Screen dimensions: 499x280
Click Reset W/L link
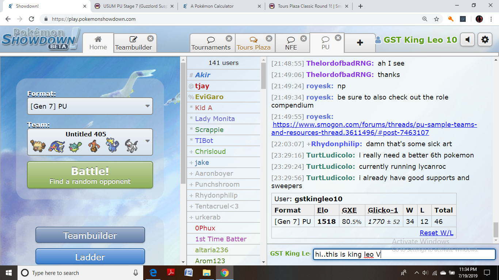pyautogui.click(x=437, y=233)
